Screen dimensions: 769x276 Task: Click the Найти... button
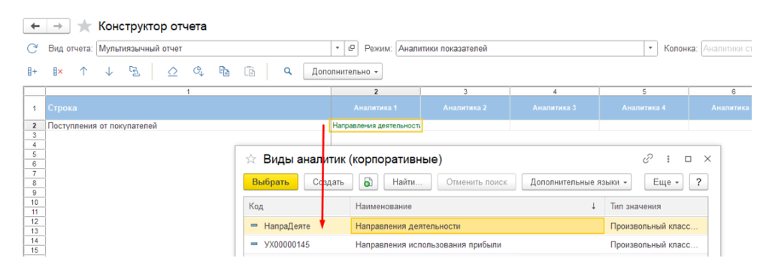[x=407, y=182]
